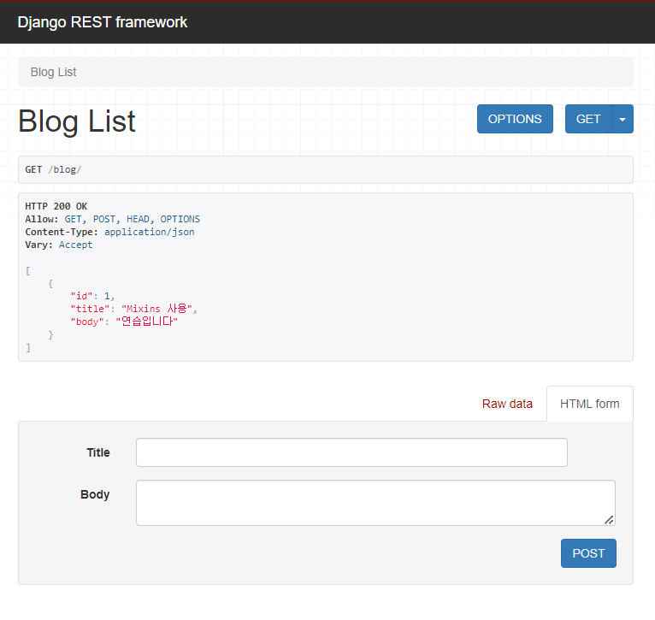Click the Blog List breadcrumb
The height and width of the screenshot is (620, 655).
[54, 73]
